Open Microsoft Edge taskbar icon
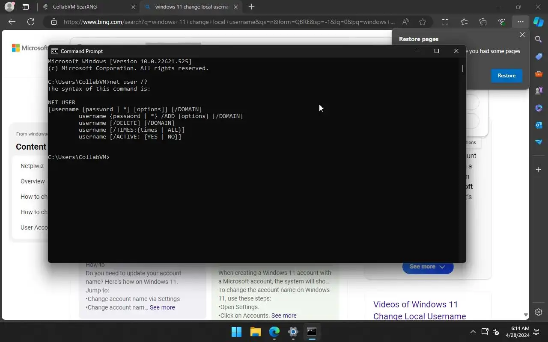 [x=274, y=332]
